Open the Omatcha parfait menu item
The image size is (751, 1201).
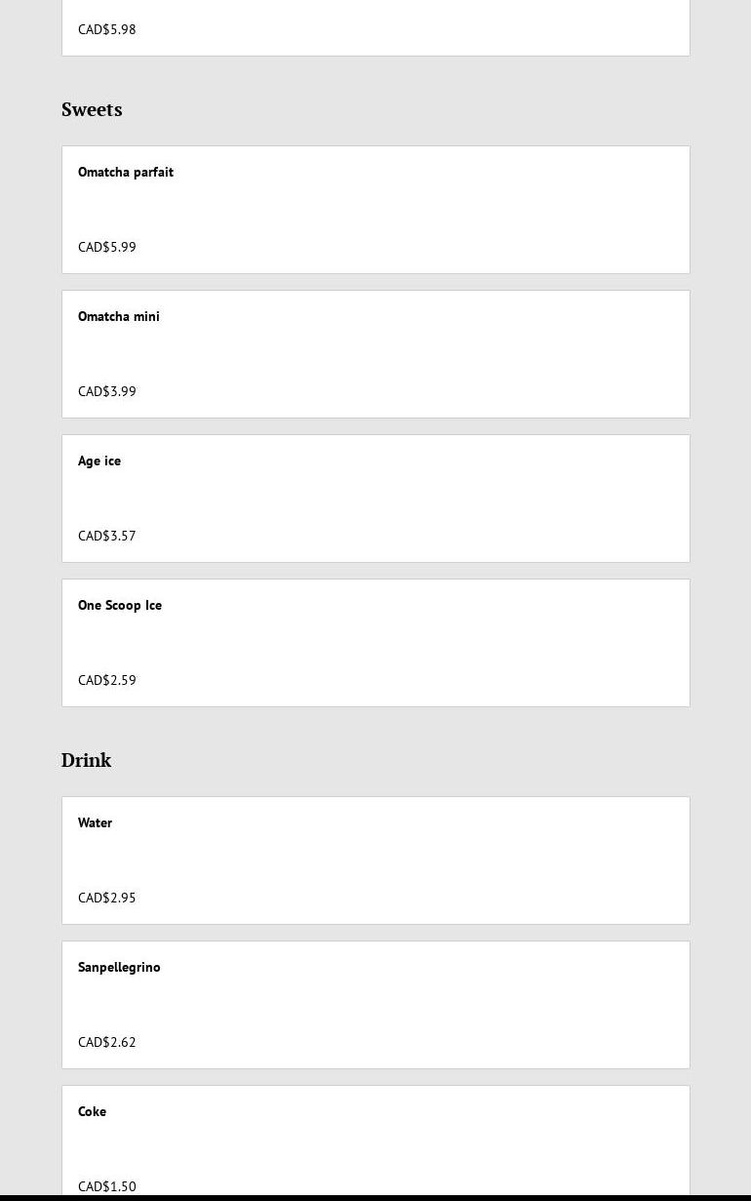[126, 173]
